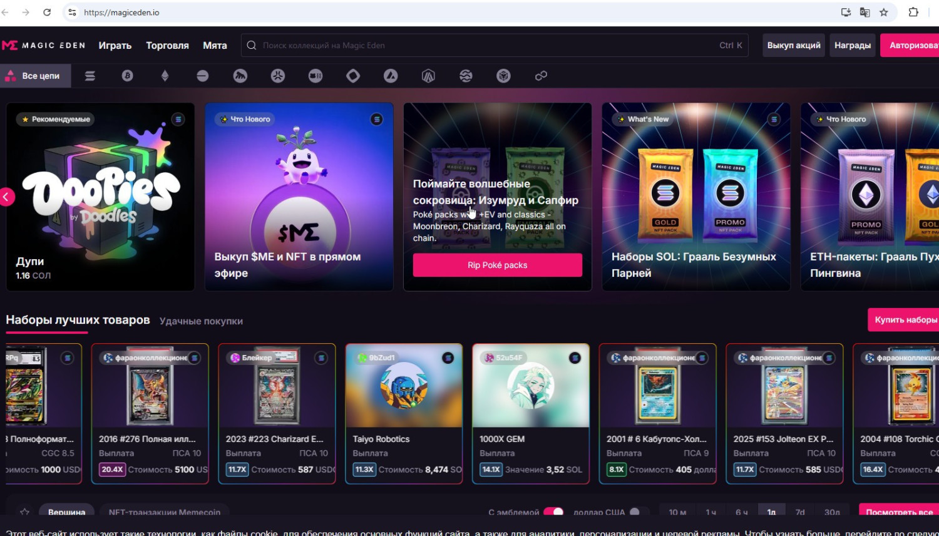
Task: Click the «Выкуп акций» button
Action: point(793,46)
